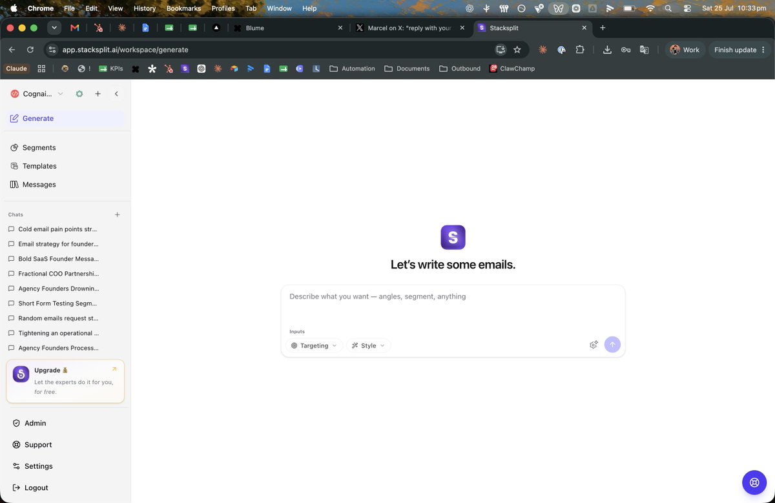Click the Stacksplit logo above the heading
Viewport: 775px width, 503px height.
(453, 237)
